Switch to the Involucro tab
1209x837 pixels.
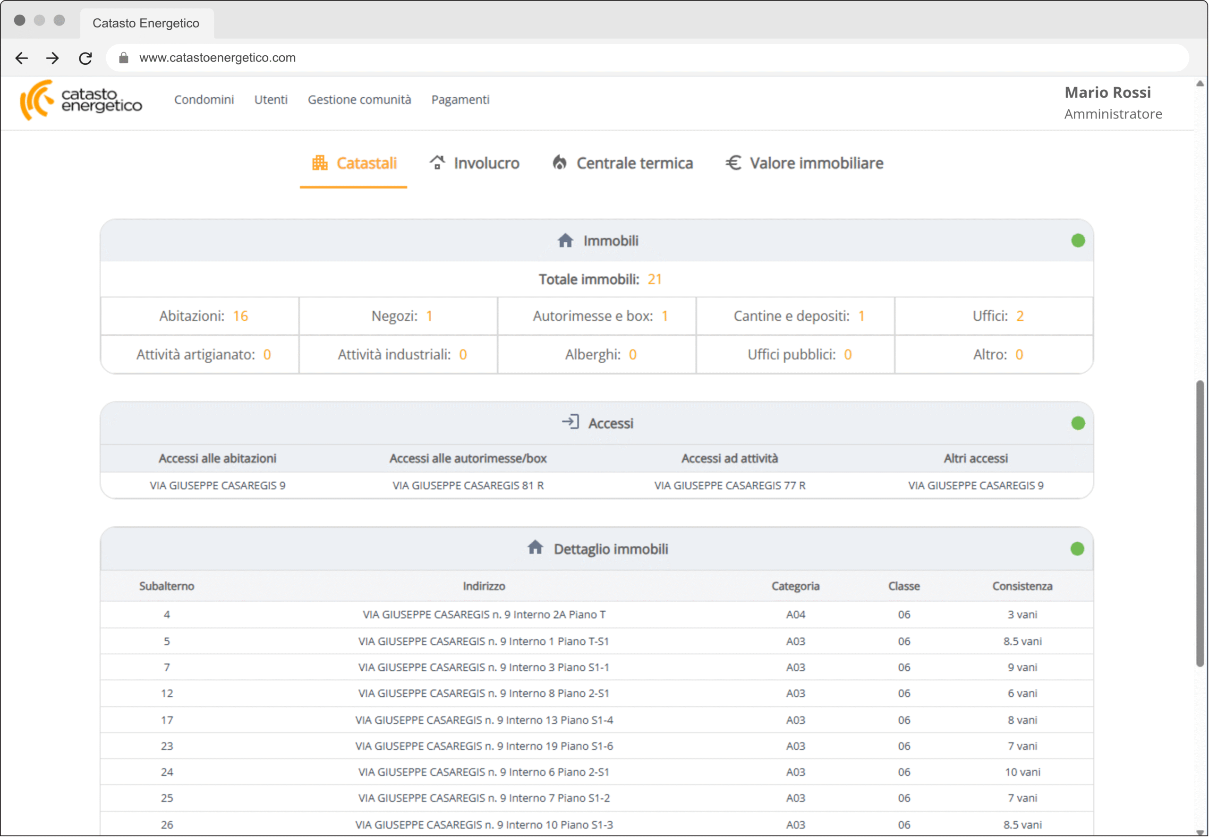click(x=475, y=163)
